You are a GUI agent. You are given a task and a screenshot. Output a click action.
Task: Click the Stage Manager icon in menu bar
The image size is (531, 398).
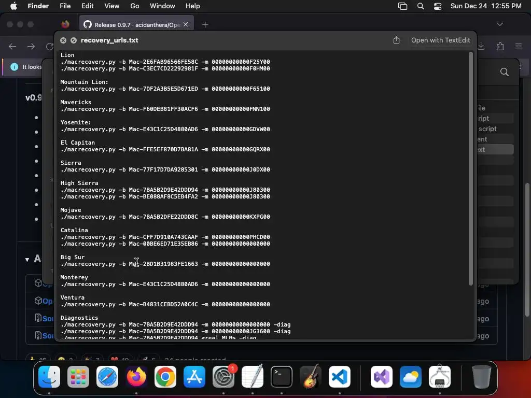tap(402, 6)
